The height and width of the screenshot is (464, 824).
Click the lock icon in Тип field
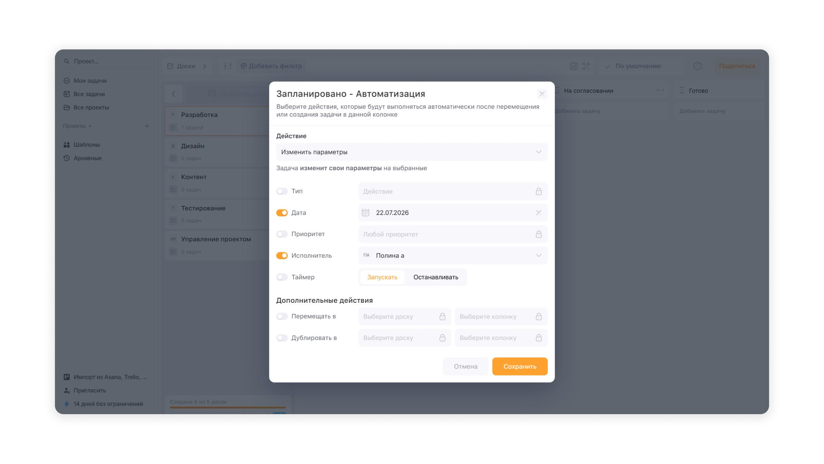539,192
